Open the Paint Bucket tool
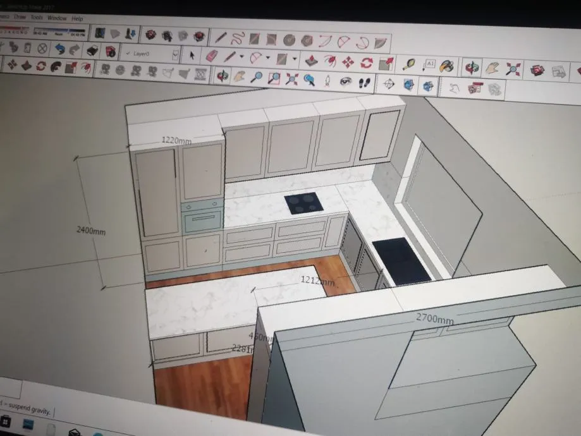 446,66
